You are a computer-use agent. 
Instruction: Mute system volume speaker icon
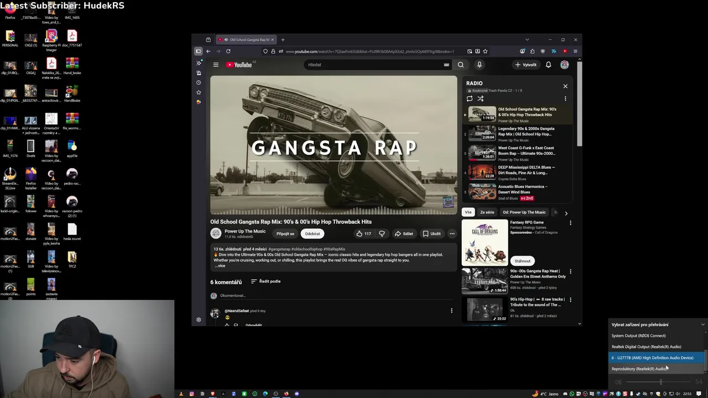pos(618,382)
